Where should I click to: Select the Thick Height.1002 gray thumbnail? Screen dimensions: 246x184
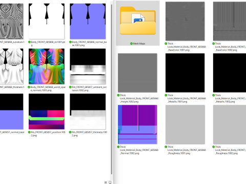click(x=137, y=73)
